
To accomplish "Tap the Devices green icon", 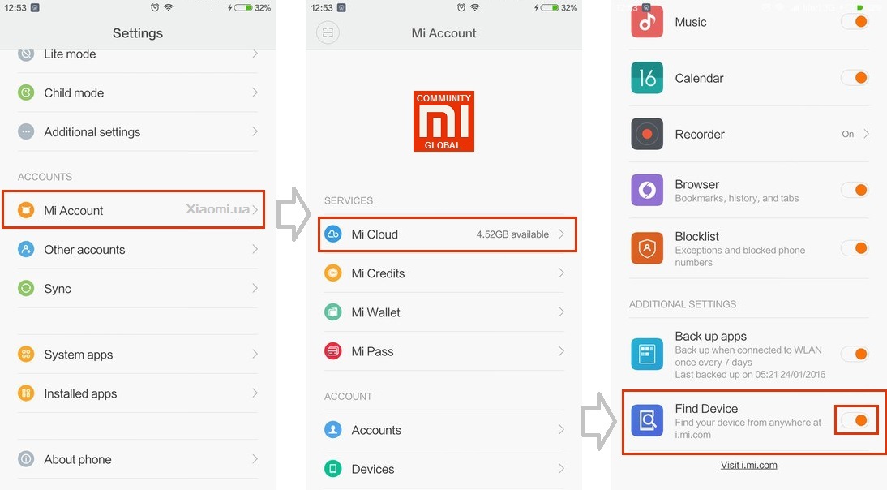I will point(333,468).
